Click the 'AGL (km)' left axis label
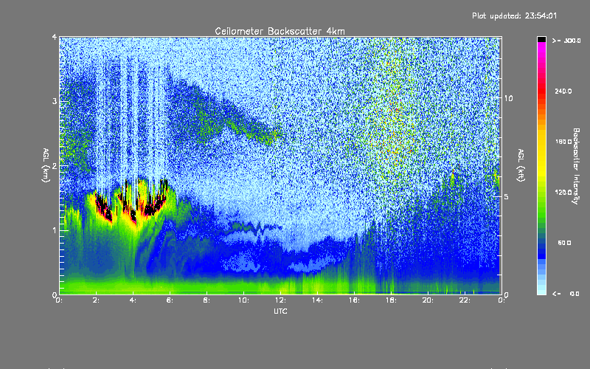This screenshot has width=590, height=369. coord(46,165)
